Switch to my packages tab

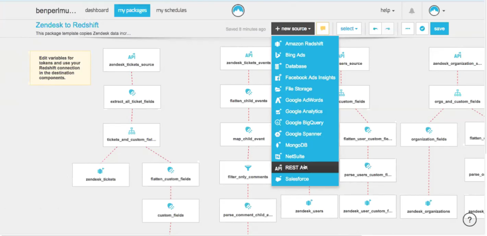132,11
